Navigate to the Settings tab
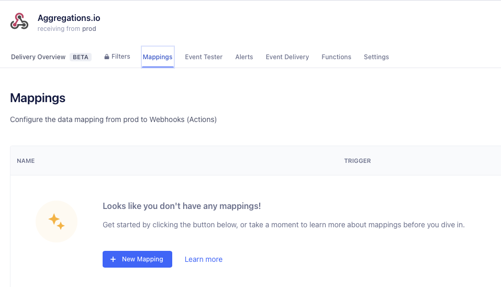501x287 pixels. [376, 57]
